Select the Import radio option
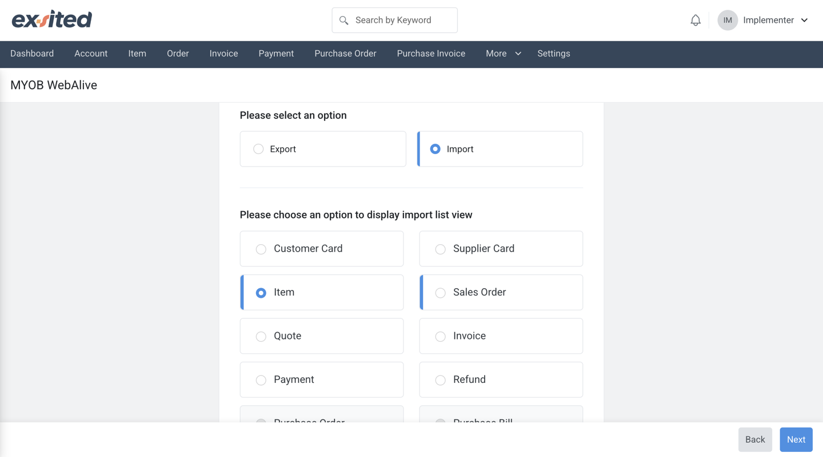 tap(435, 149)
